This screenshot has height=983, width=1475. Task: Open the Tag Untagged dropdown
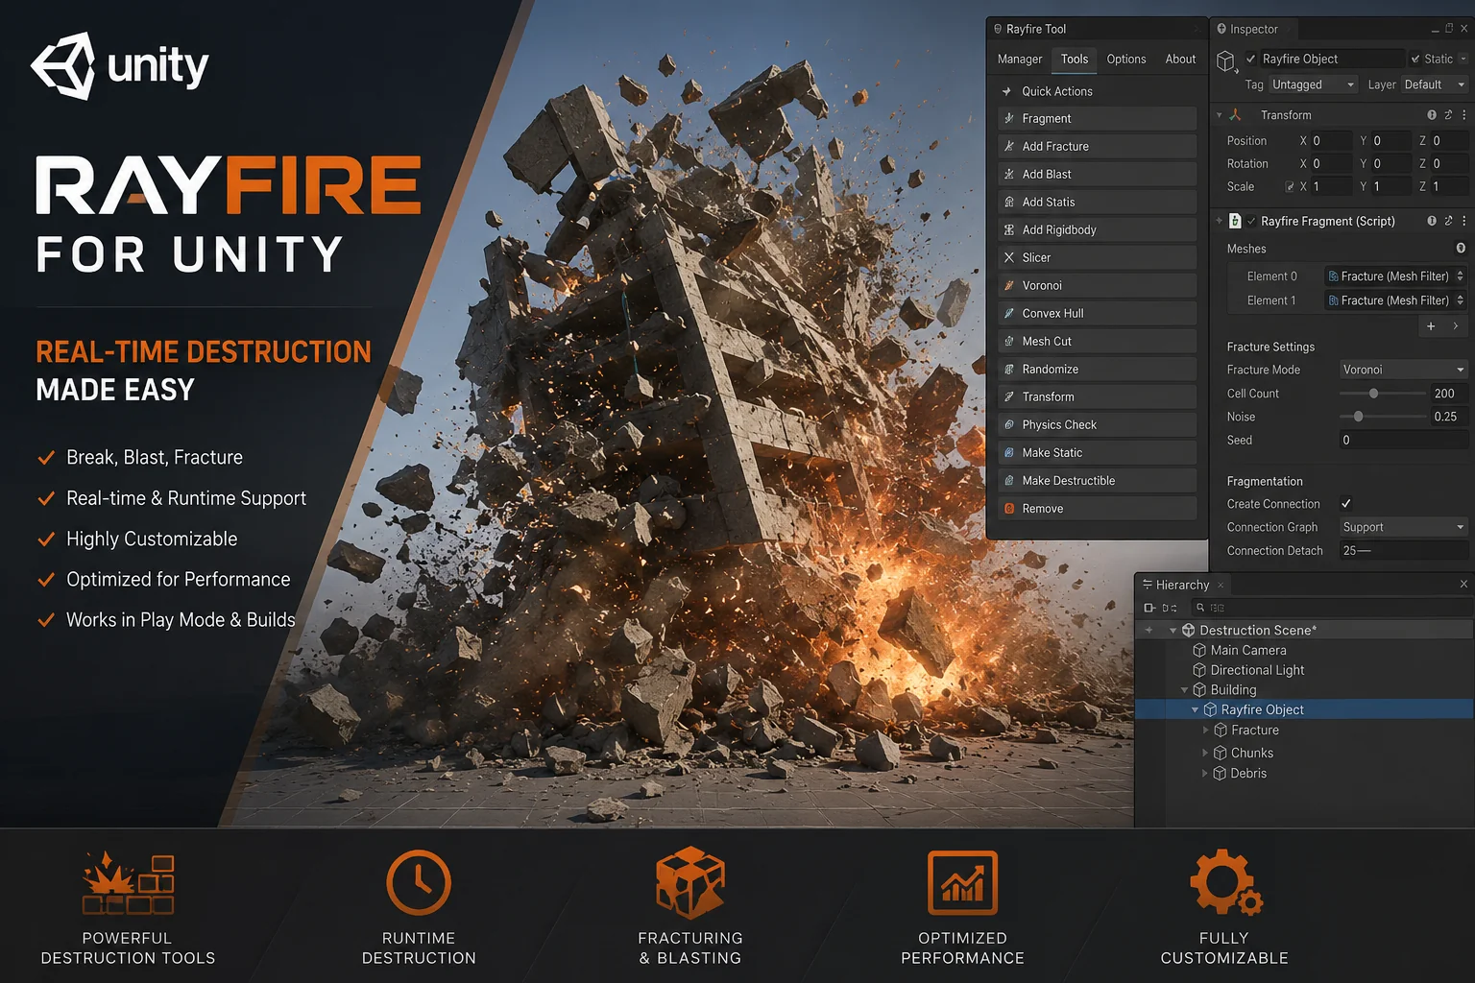point(1313,84)
